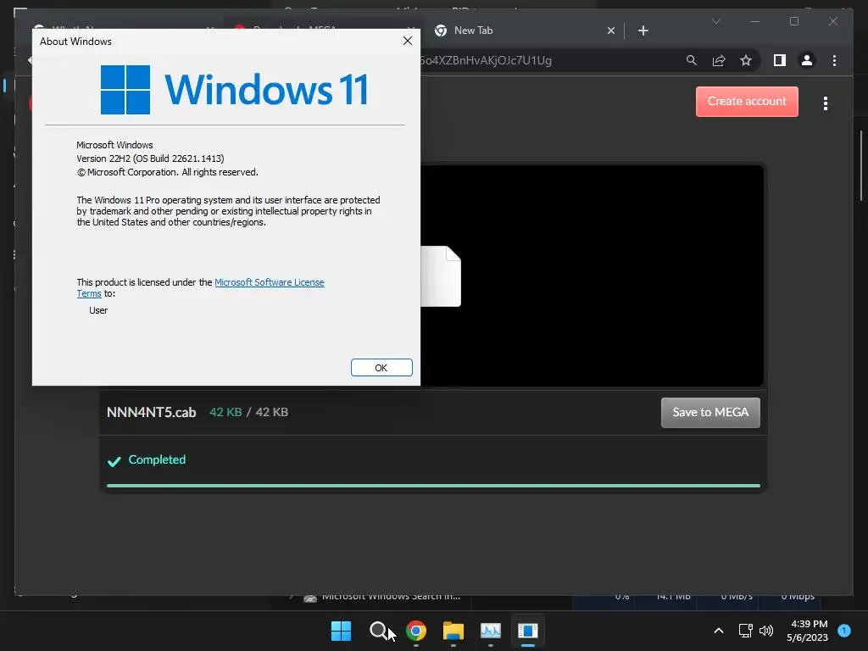868x651 pixels.
Task: Click the 42 KB downloaded size text
Action: tap(225, 413)
